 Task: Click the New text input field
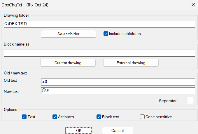coord(118,91)
